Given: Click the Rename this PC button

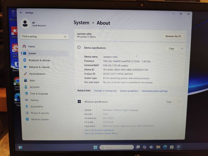Looking at the screenshot, I should point(173,36).
